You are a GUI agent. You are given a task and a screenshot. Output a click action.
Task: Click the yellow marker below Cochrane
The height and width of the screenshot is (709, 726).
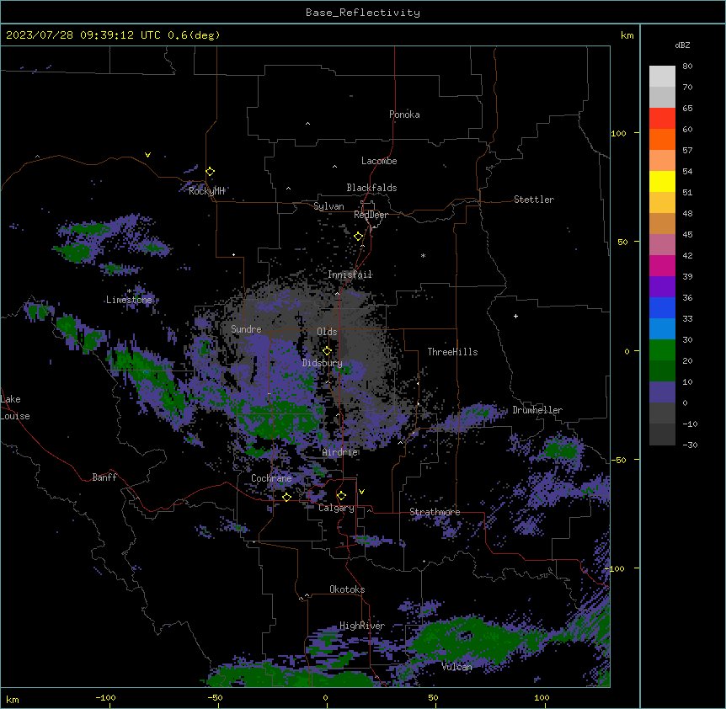point(286,497)
